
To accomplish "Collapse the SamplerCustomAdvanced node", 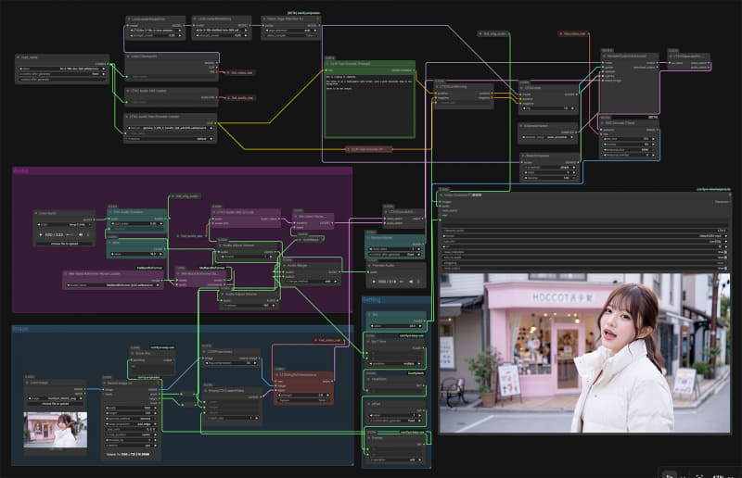I will click(604, 56).
